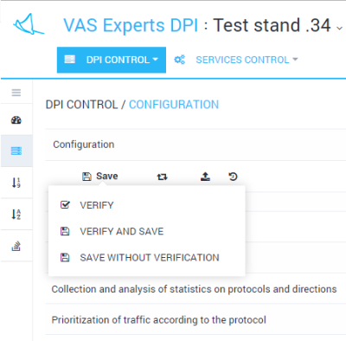The image size is (346, 341).
Task: Click the reload configuration arrows icon
Action: (x=162, y=177)
